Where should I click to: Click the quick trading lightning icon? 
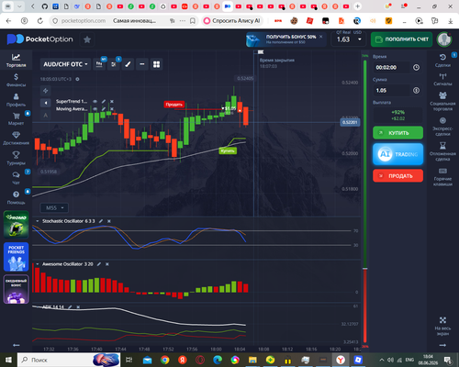coord(45,91)
